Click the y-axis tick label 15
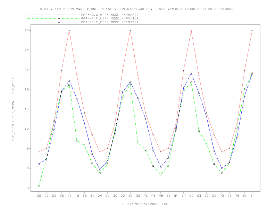 [26, 109]
